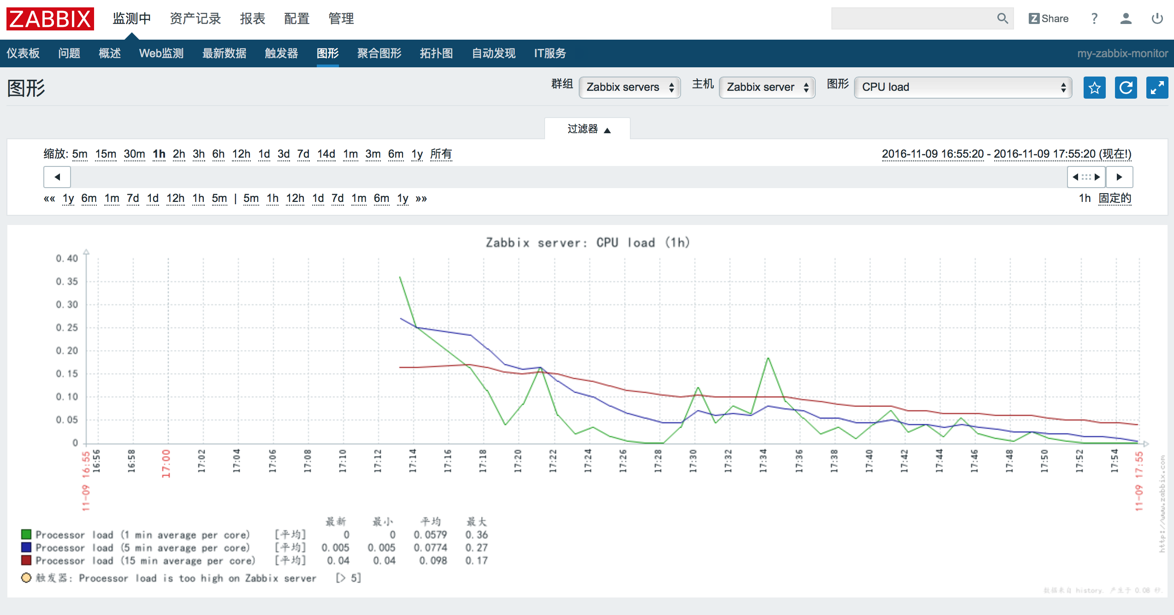This screenshot has height=615, width=1174.
Task: Click the 17:34 peak on graph
Action: [x=768, y=358]
